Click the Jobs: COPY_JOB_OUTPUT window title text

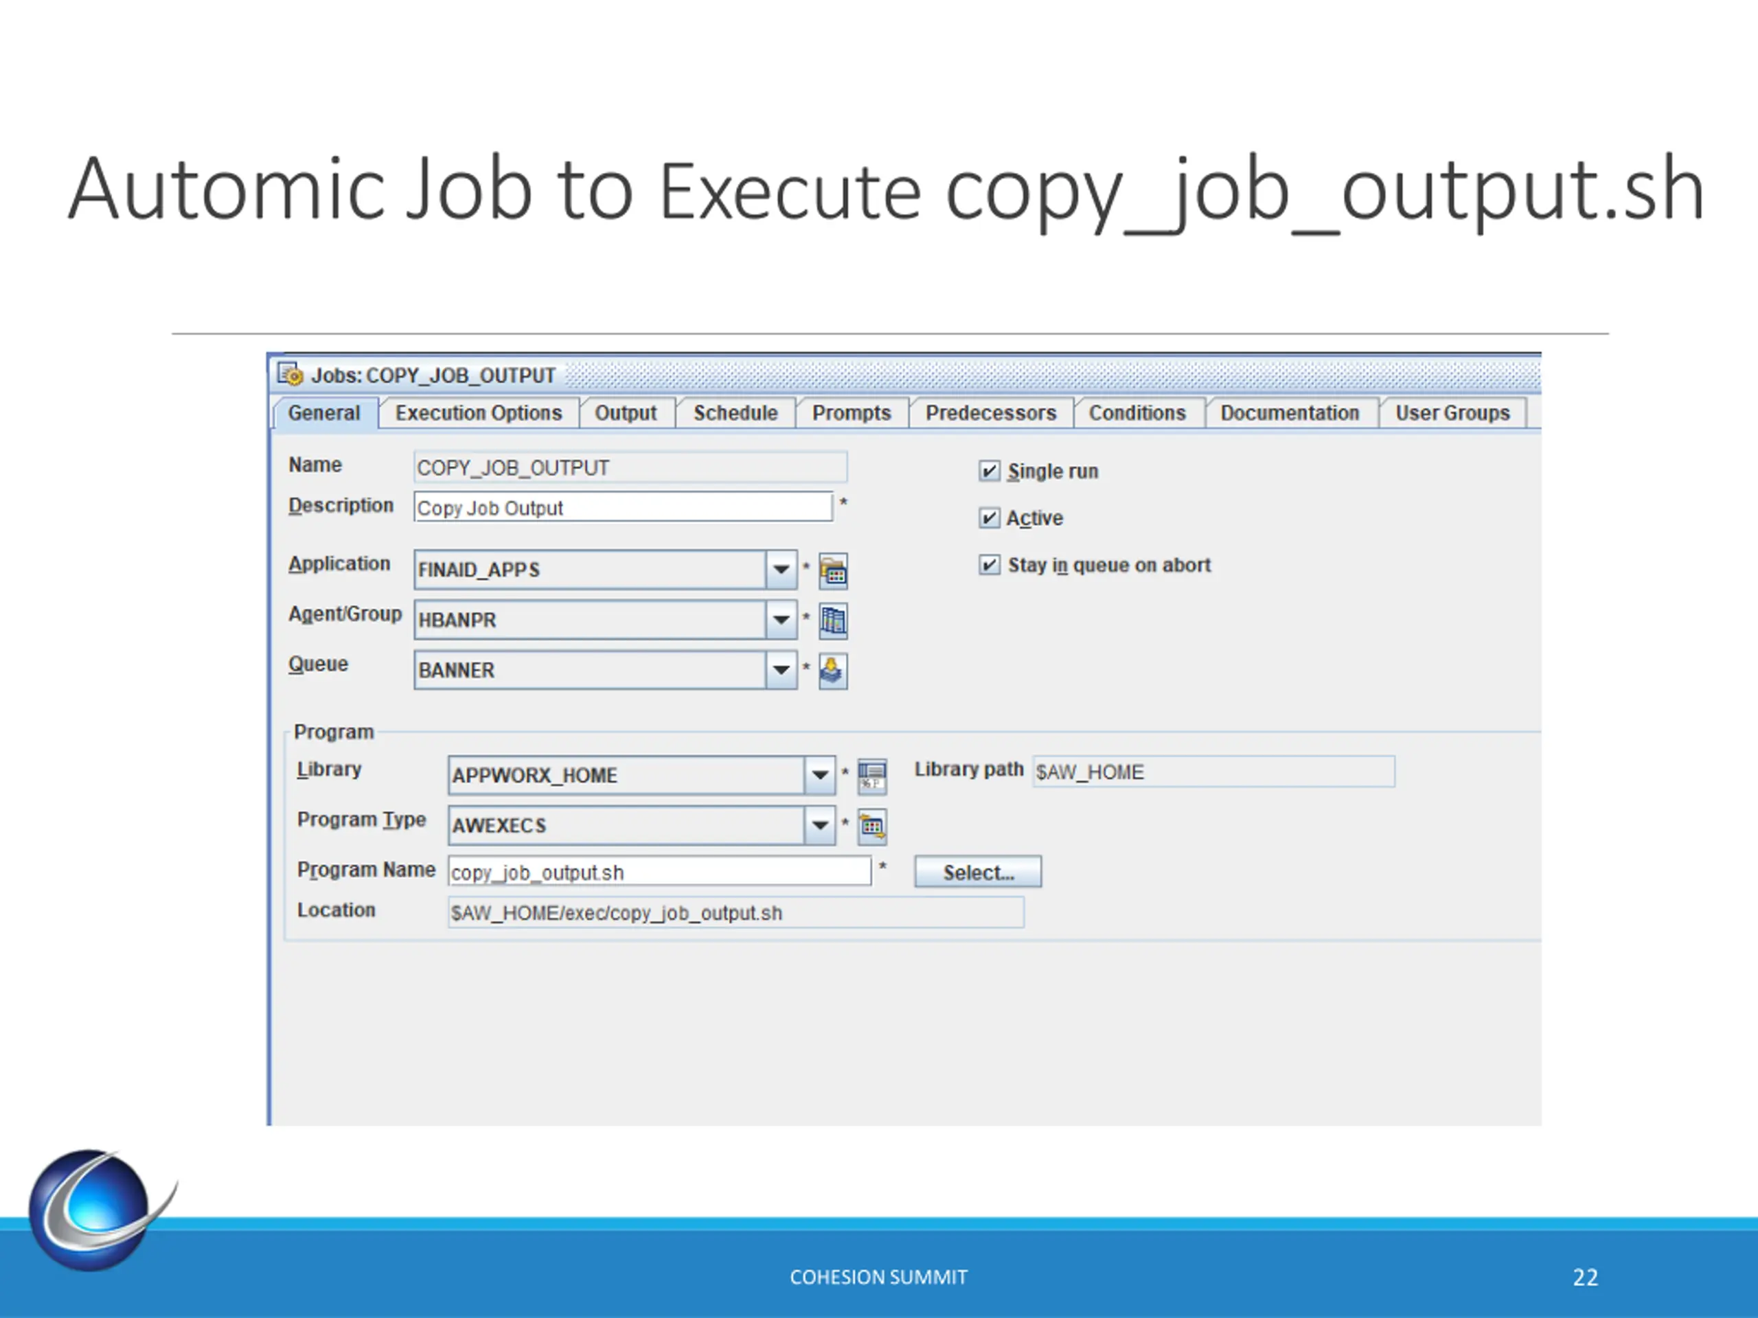pos(433,375)
